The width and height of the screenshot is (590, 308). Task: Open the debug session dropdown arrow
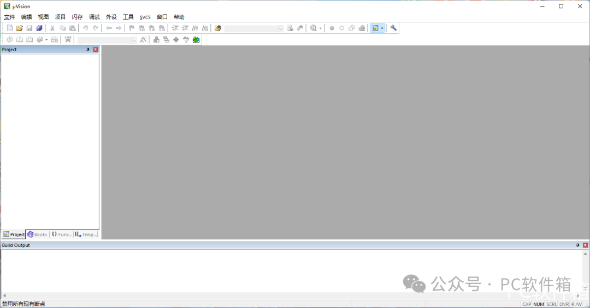(321, 28)
